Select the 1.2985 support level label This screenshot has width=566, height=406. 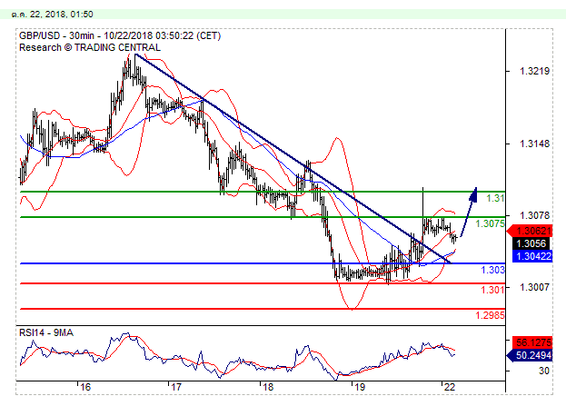point(490,315)
